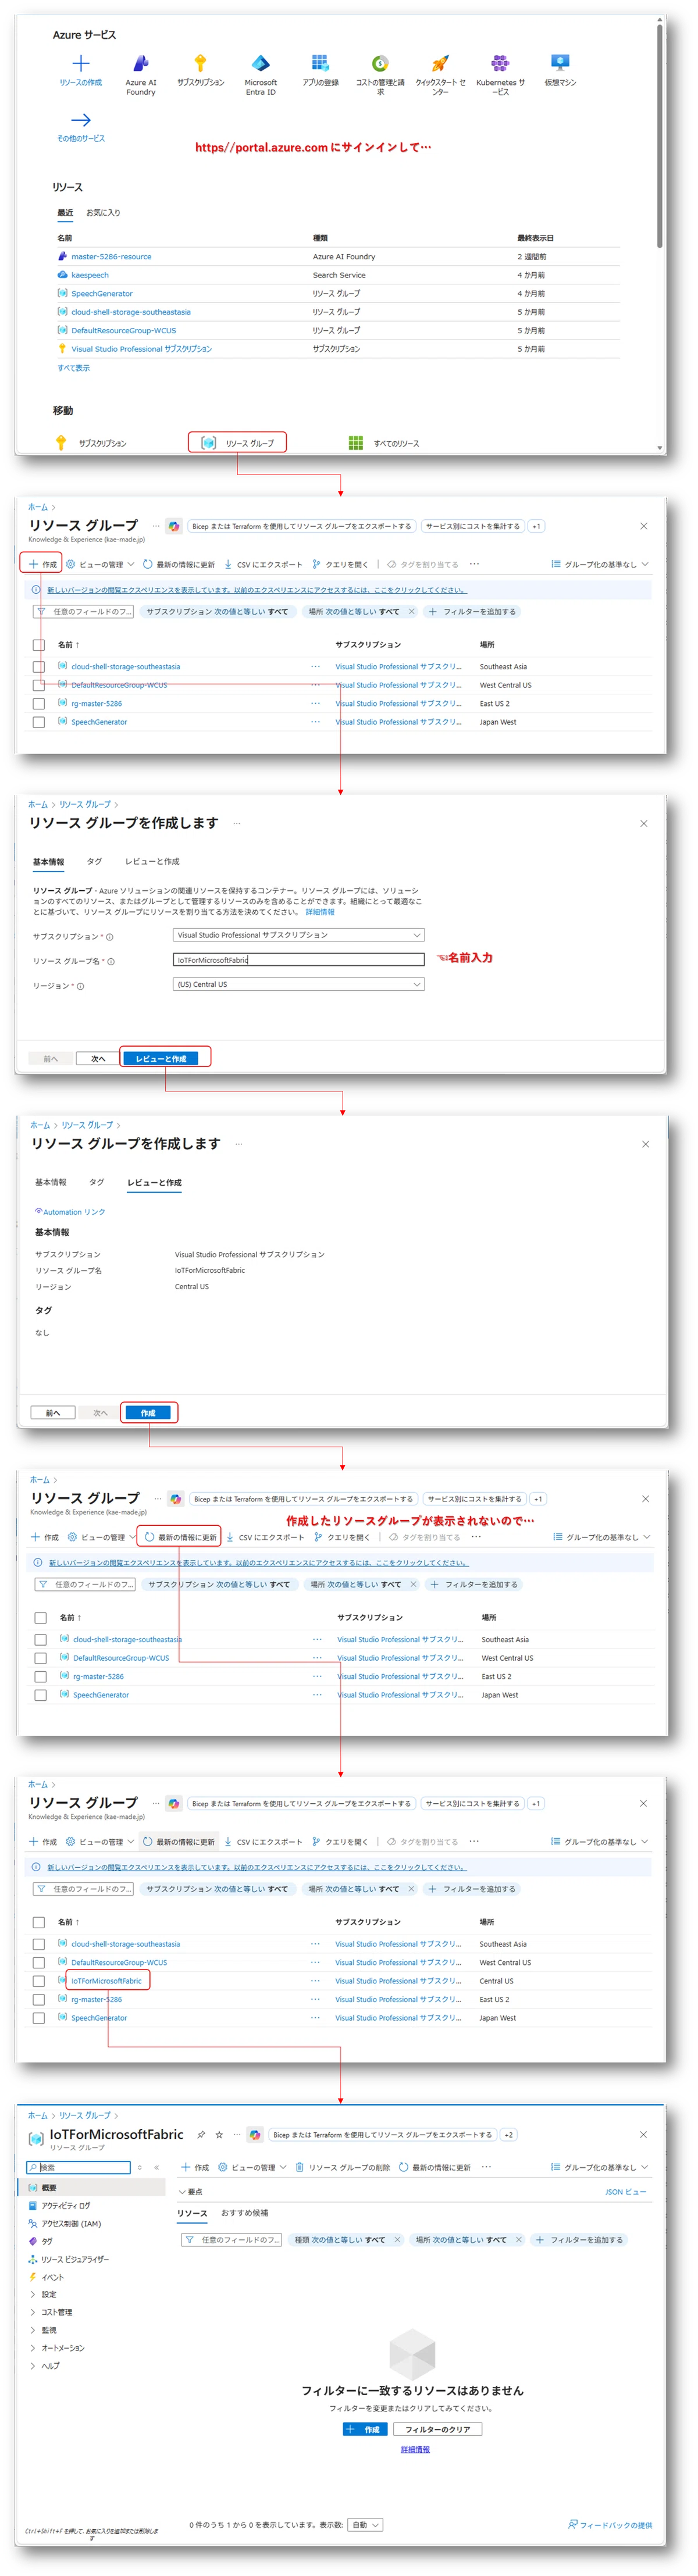The width and height of the screenshot is (698, 2576).
Task: Open Microsoft Entra ID service
Action: [x=260, y=63]
